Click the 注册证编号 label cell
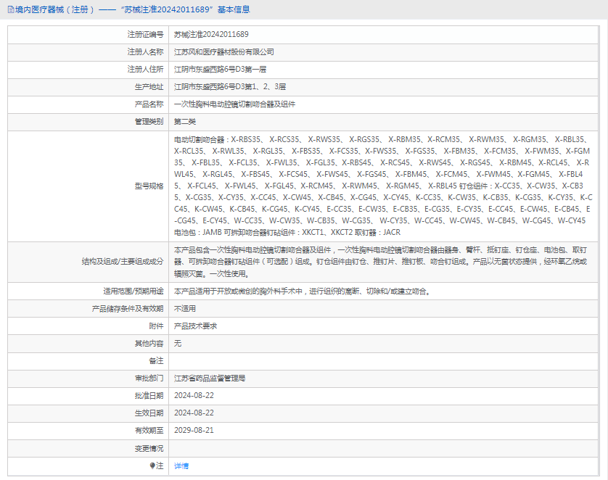 click(x=145, y=35)
